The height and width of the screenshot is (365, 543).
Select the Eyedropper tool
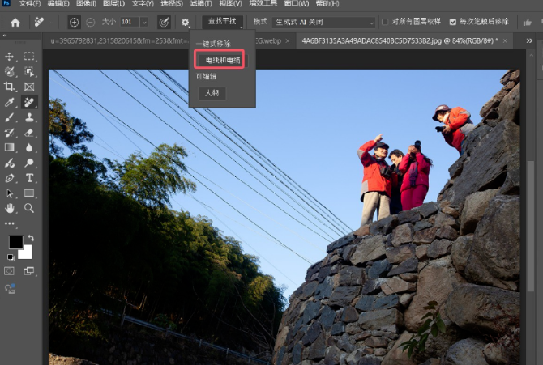pos(10,103)
